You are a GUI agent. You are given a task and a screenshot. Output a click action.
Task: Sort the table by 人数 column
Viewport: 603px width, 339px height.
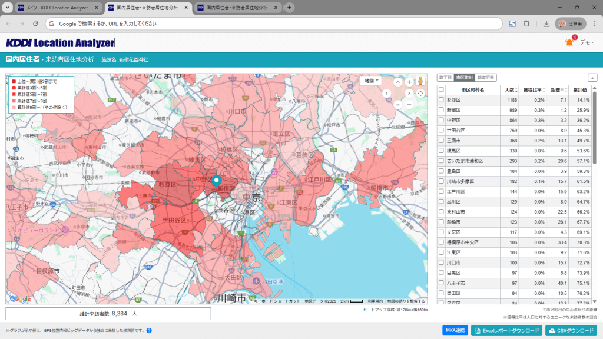click(x=511, y=90)
